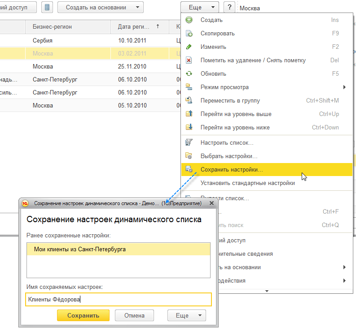
Task: Click the green Refresh arrows icon
Action: [x=189, y=73]
